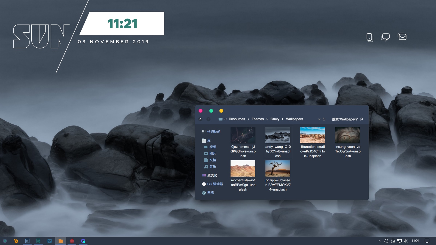The width and height of the screenshot is (436, 245).
Task: Select 快速访问 in the sidebar
Action: pos(211,132)
